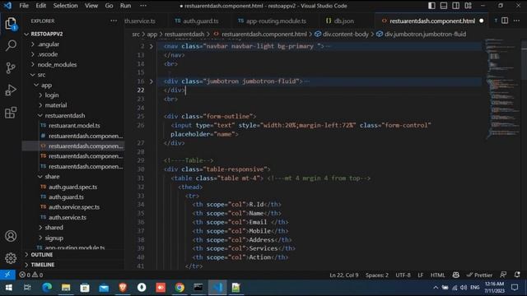
Task: Expand the signup folder
Action: pyautogui.click(x=54, y=238)
